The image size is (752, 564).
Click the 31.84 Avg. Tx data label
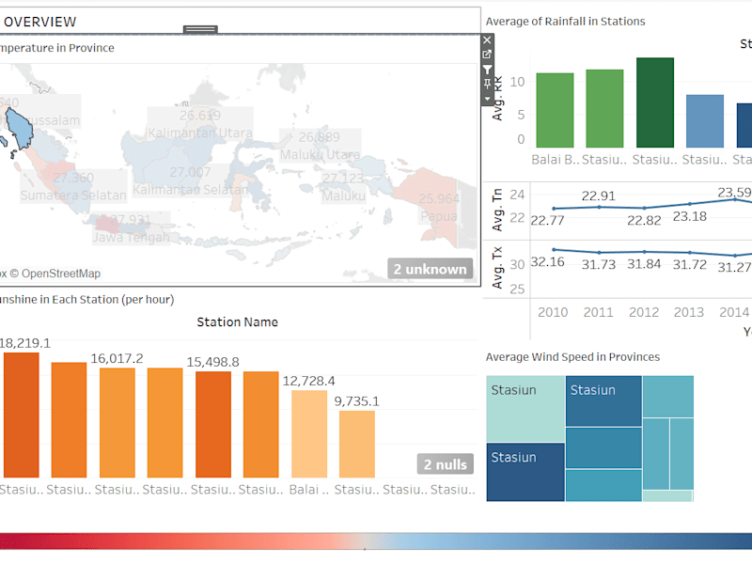click(644, 264)
